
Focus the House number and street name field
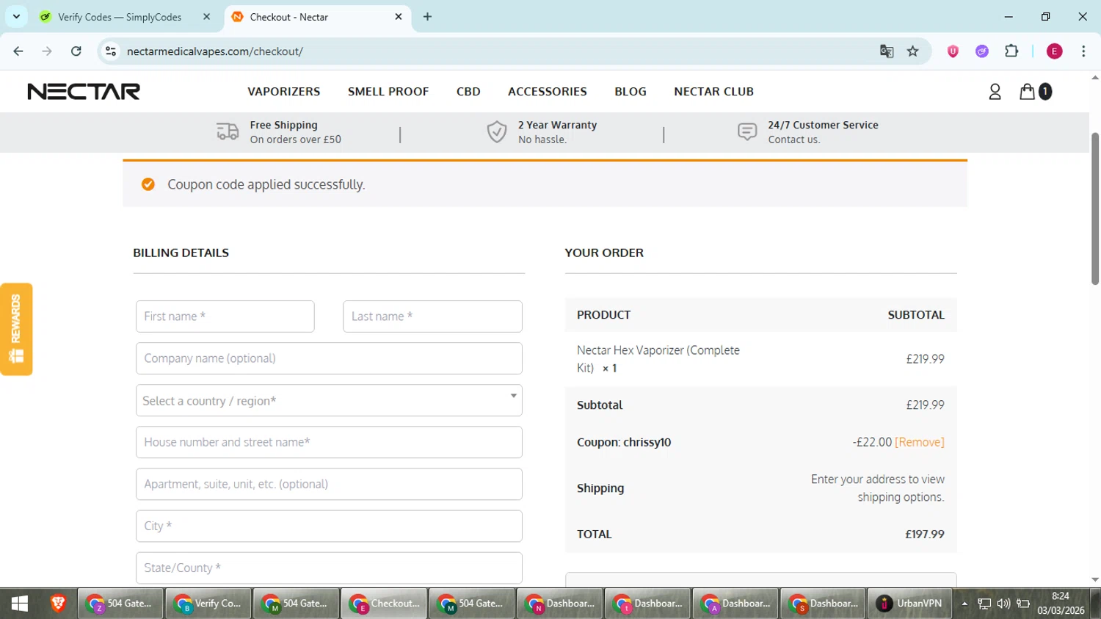pos(329,442)
